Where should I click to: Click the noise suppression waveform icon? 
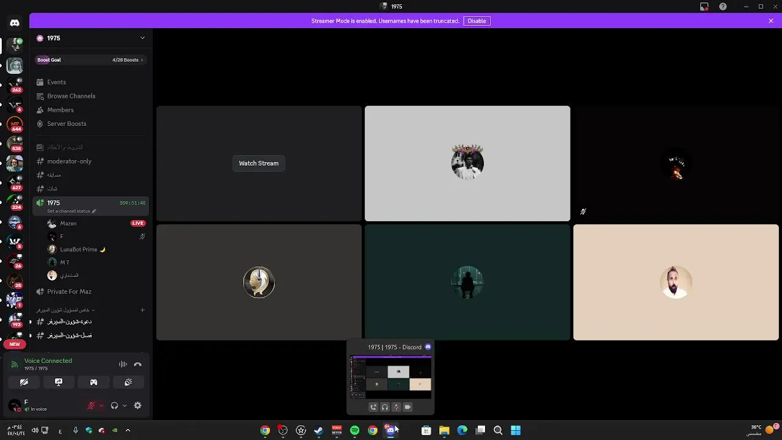tap(123, 364)
